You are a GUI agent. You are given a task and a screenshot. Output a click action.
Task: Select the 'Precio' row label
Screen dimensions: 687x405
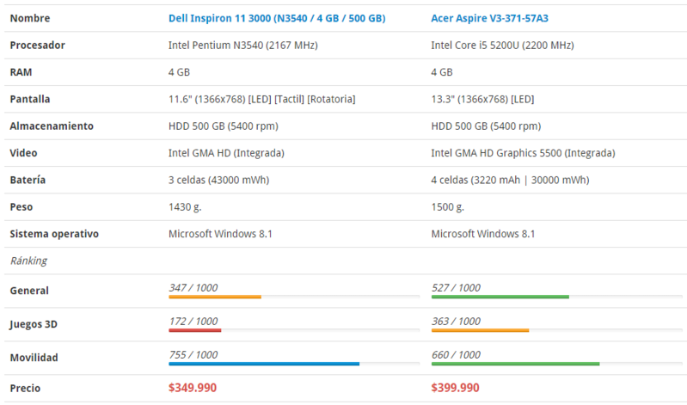pos(25,389)
